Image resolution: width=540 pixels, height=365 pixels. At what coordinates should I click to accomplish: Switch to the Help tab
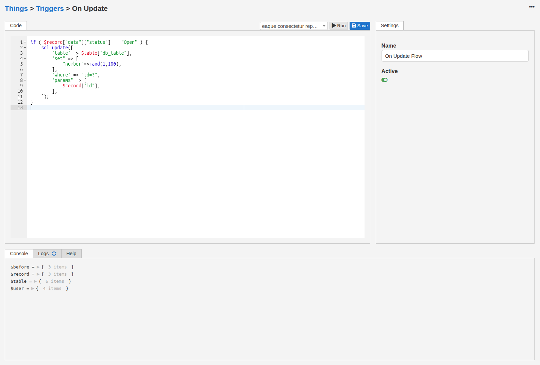coord(71,254)
